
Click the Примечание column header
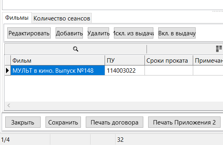[208, 61]
